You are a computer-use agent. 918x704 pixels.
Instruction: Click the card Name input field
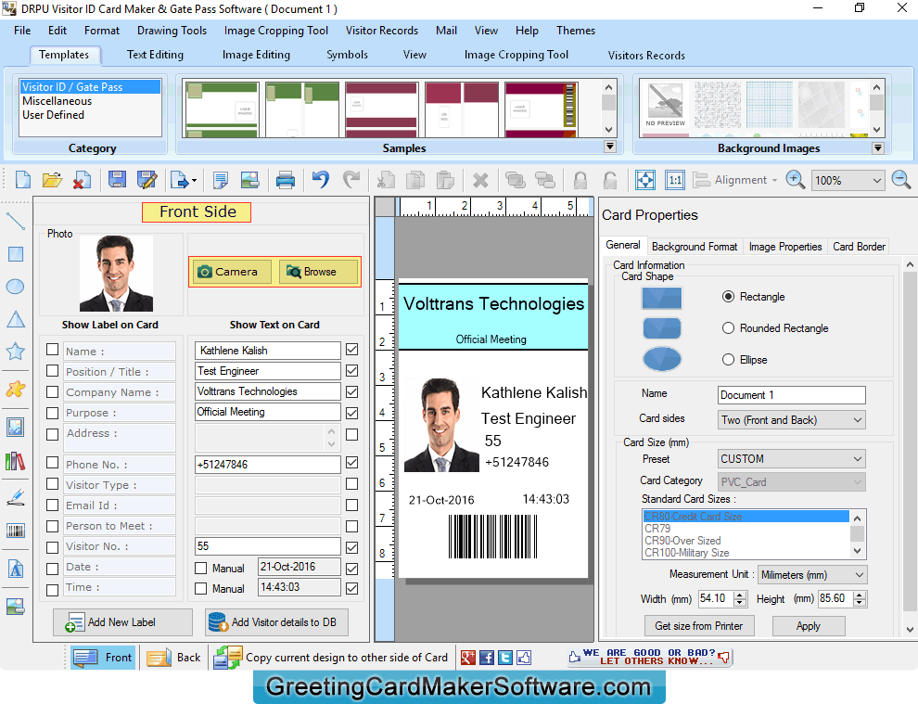pyautogui.click(x=792, y=395)
